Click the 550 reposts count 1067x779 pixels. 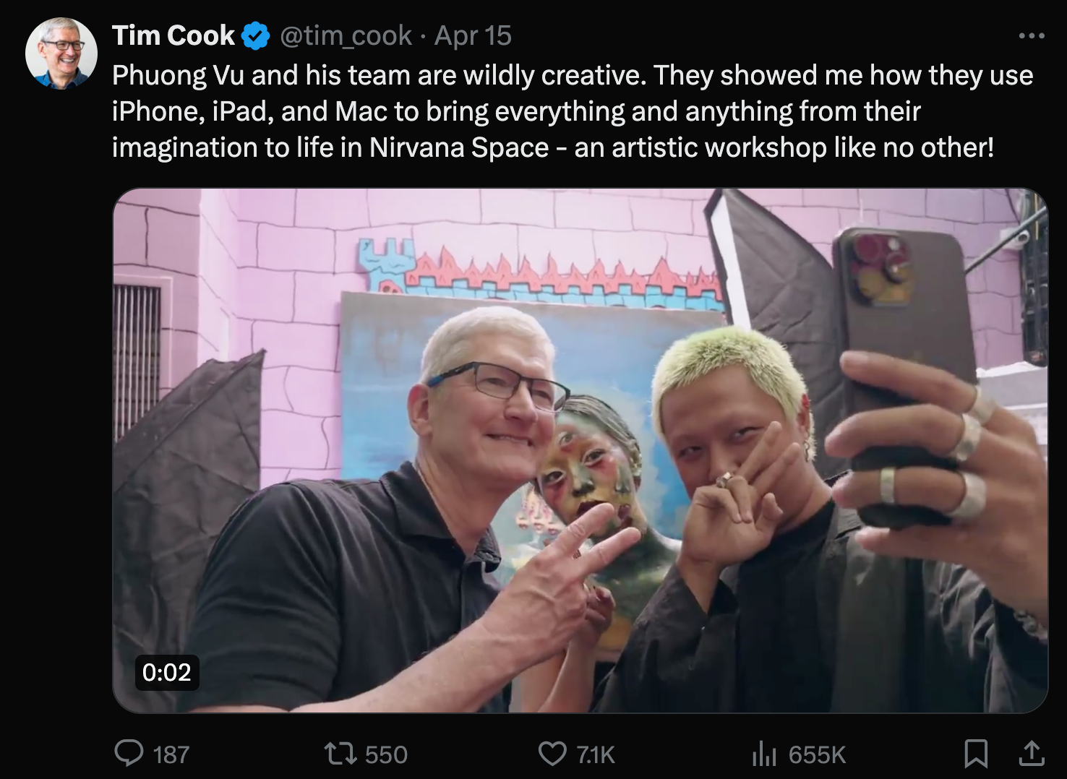(x=386, y=754)
